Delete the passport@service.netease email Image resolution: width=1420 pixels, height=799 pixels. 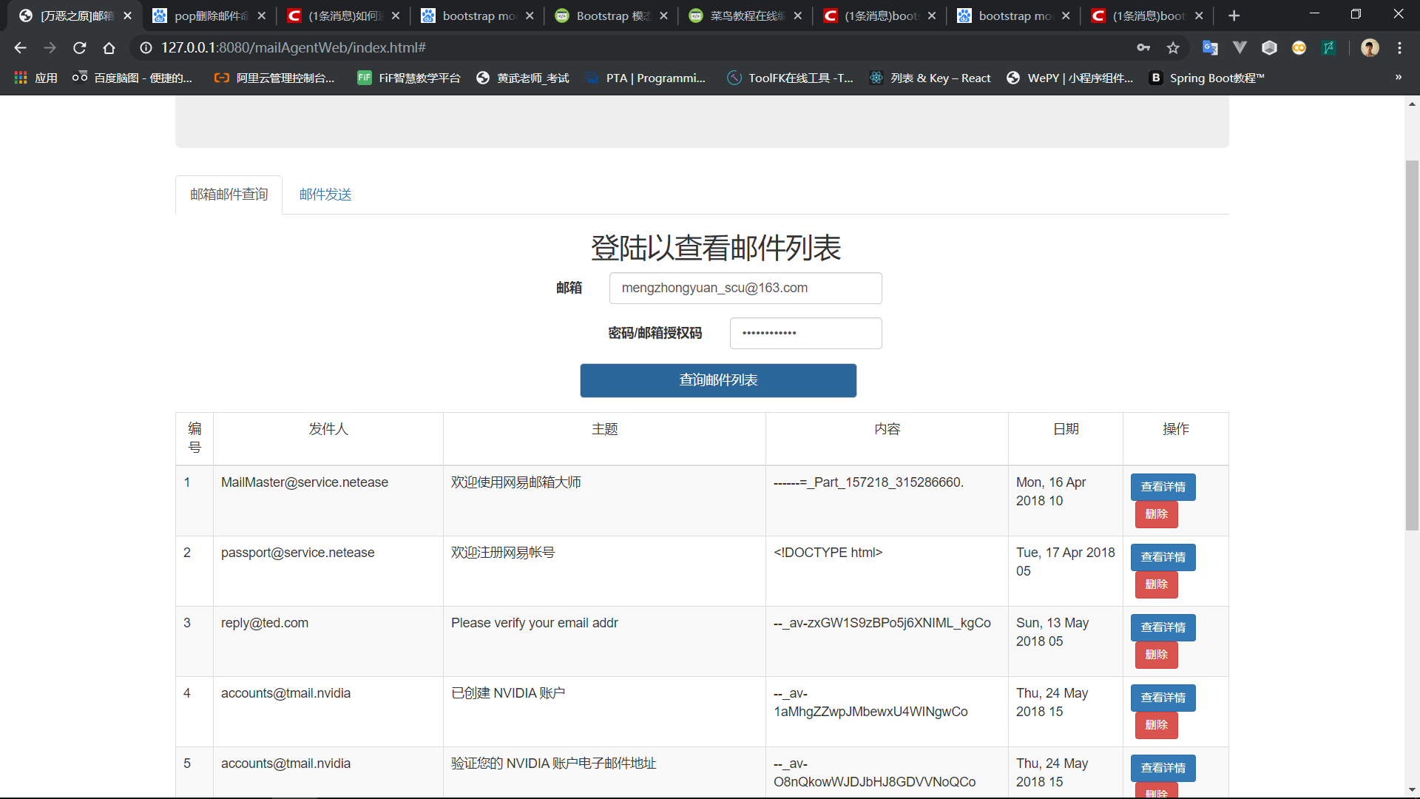point(1156,584)
